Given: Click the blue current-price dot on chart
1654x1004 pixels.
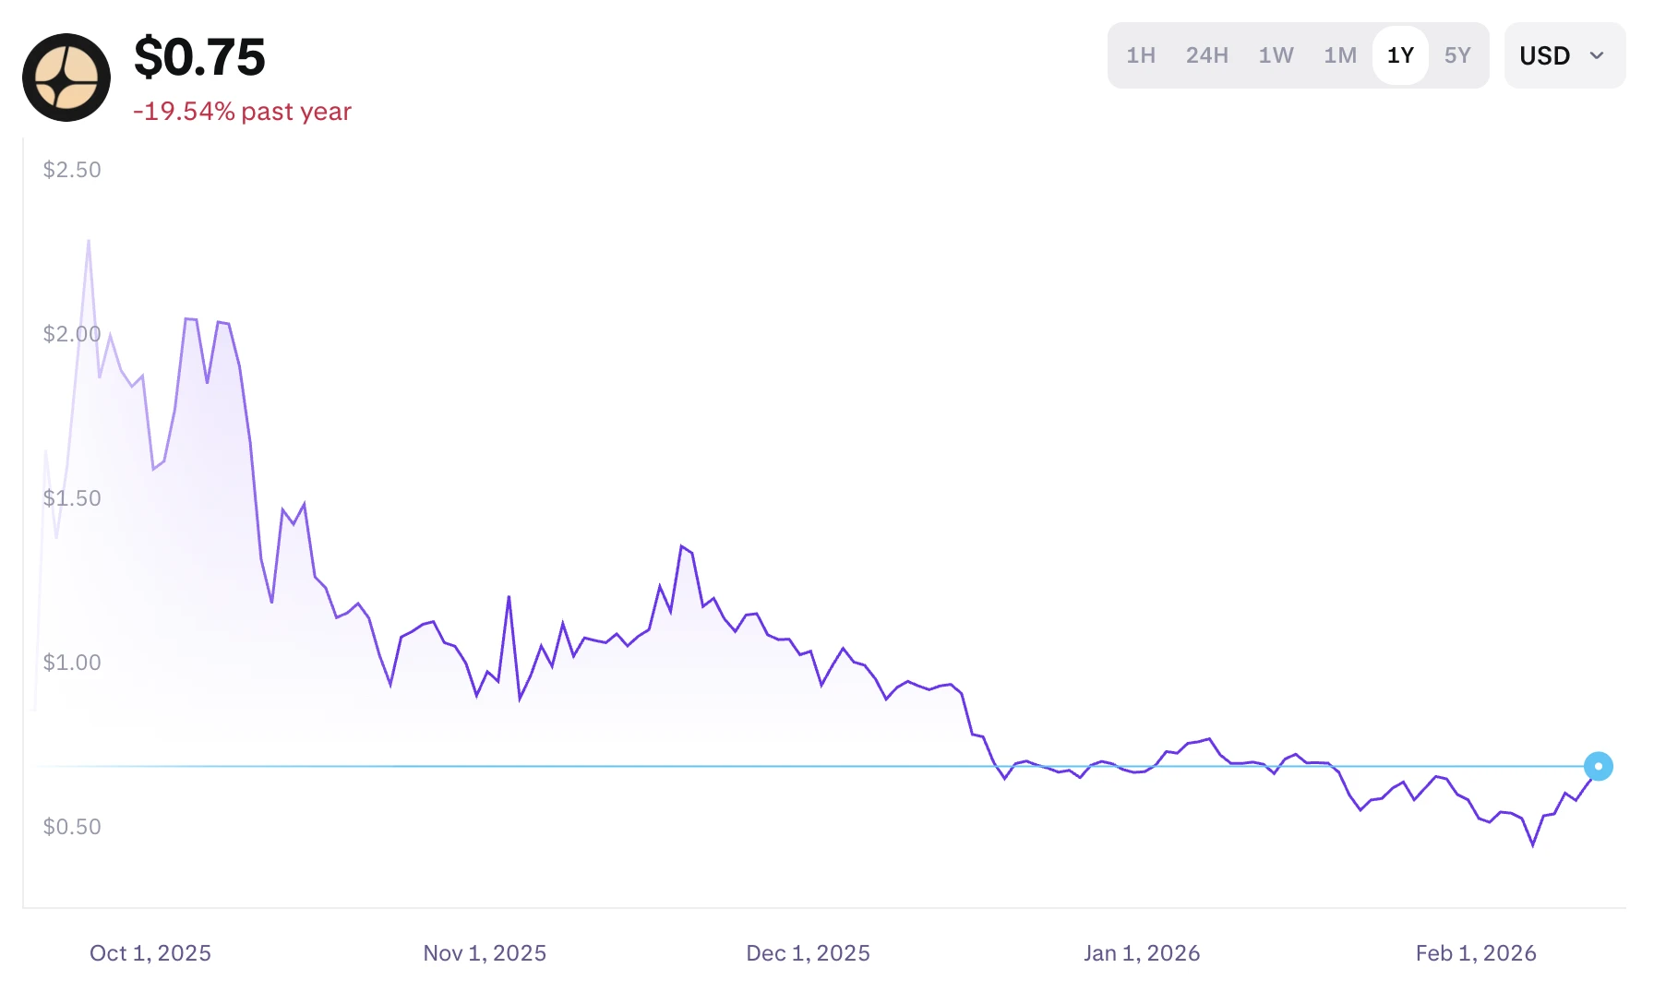Looking at the screenshot, I should (1598, 766).
